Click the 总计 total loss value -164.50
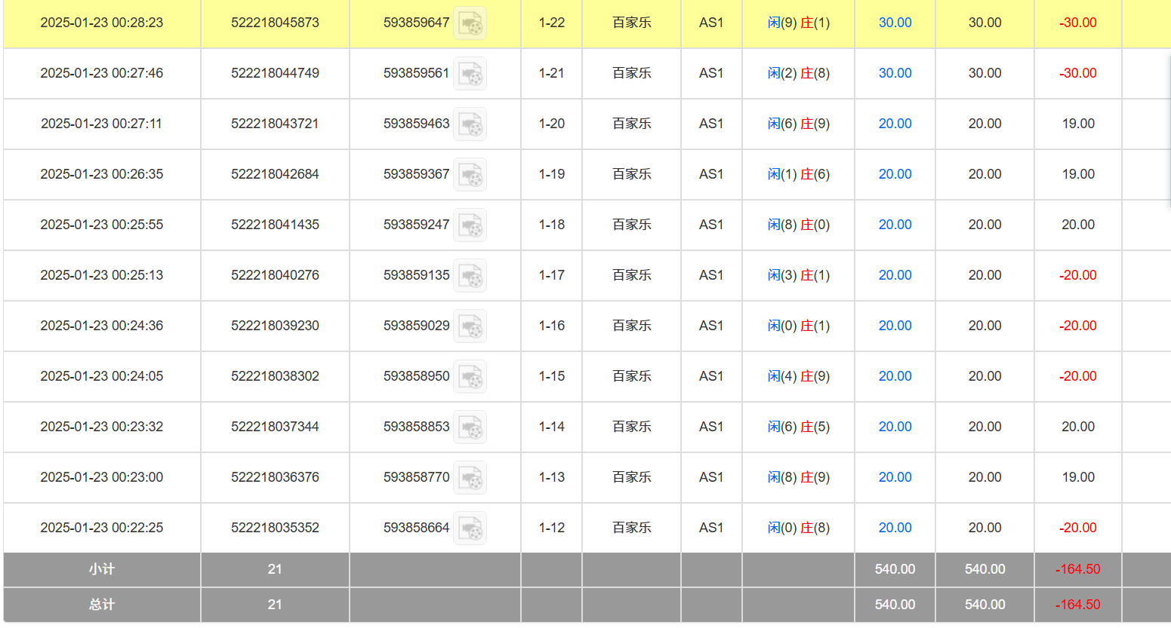1171x628 pixels. click(x=1077, y=605)
